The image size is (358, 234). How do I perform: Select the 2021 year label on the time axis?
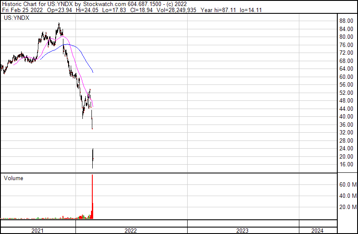(x=38, y=231)
